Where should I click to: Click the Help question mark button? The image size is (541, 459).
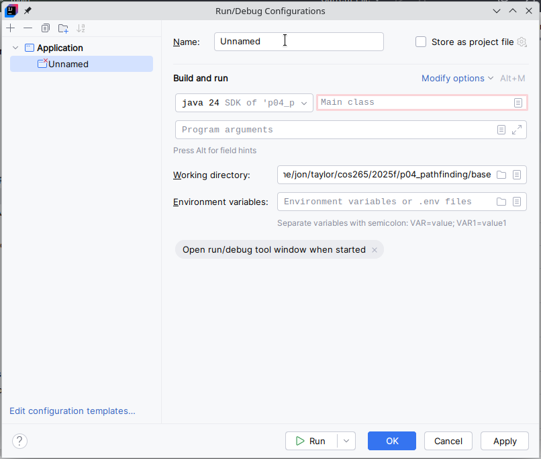click(19, 441)
